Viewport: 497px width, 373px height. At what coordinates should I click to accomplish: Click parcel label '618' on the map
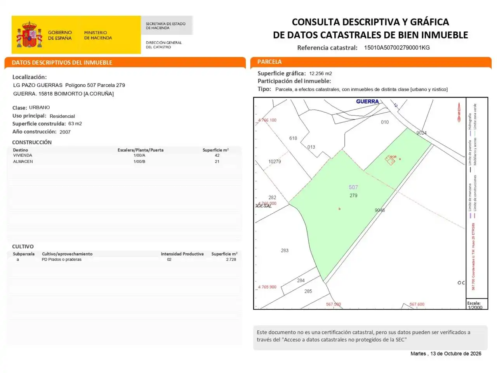click(x=293, y=138)
